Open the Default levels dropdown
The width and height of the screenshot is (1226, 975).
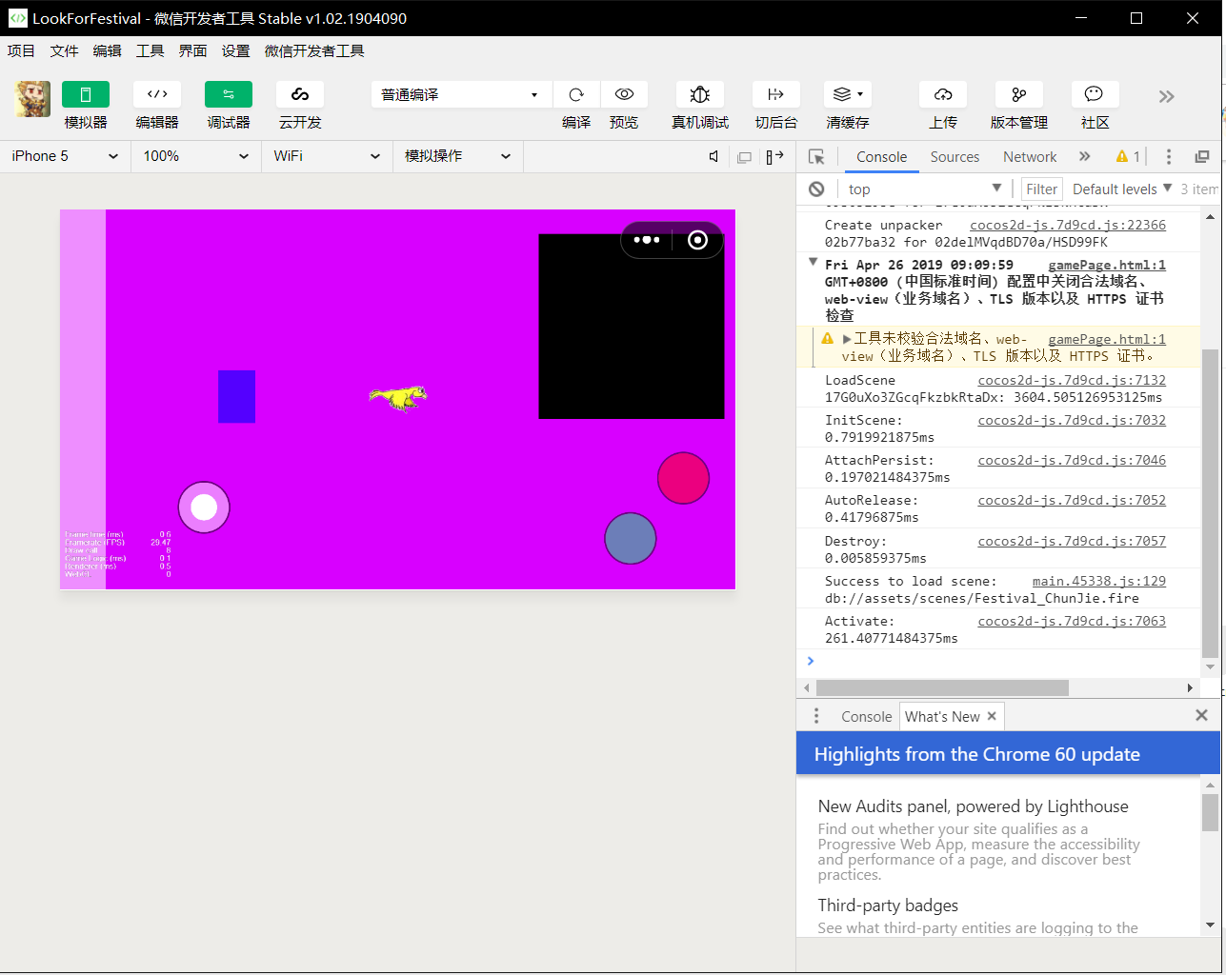[1122, 189]
